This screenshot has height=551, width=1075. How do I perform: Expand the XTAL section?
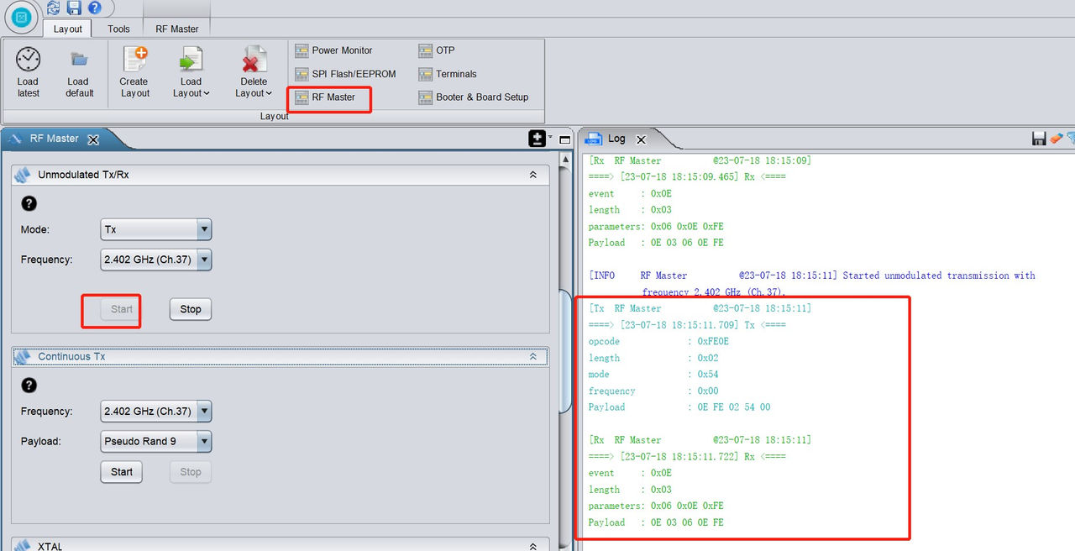(532, 546)
